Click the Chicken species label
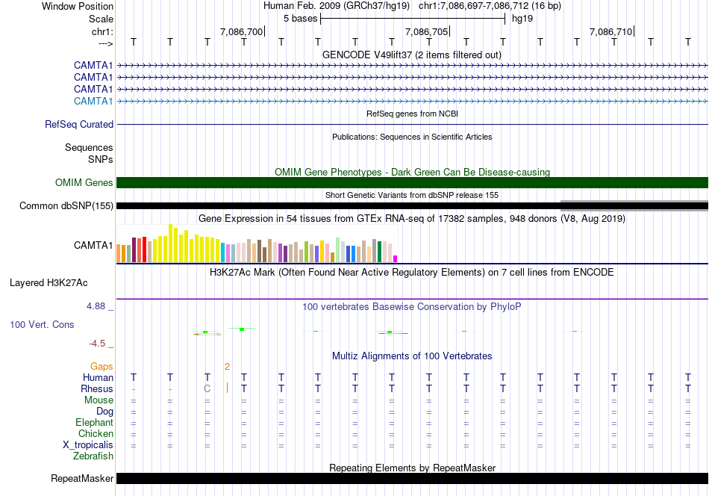 point(96,433)
